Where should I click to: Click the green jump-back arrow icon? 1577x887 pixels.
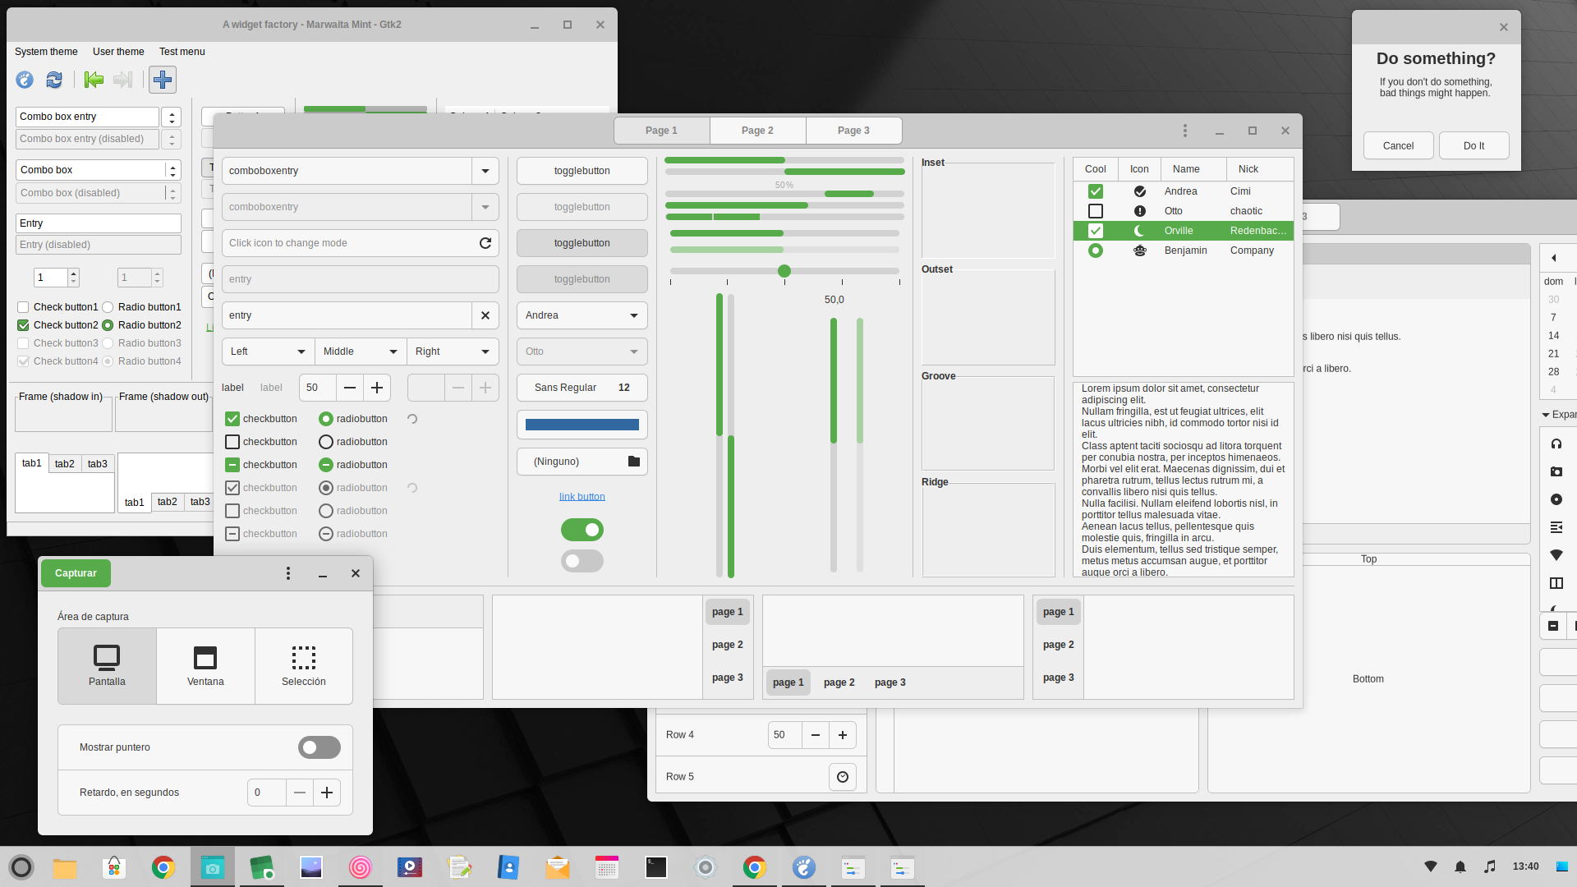click(94, 80)
